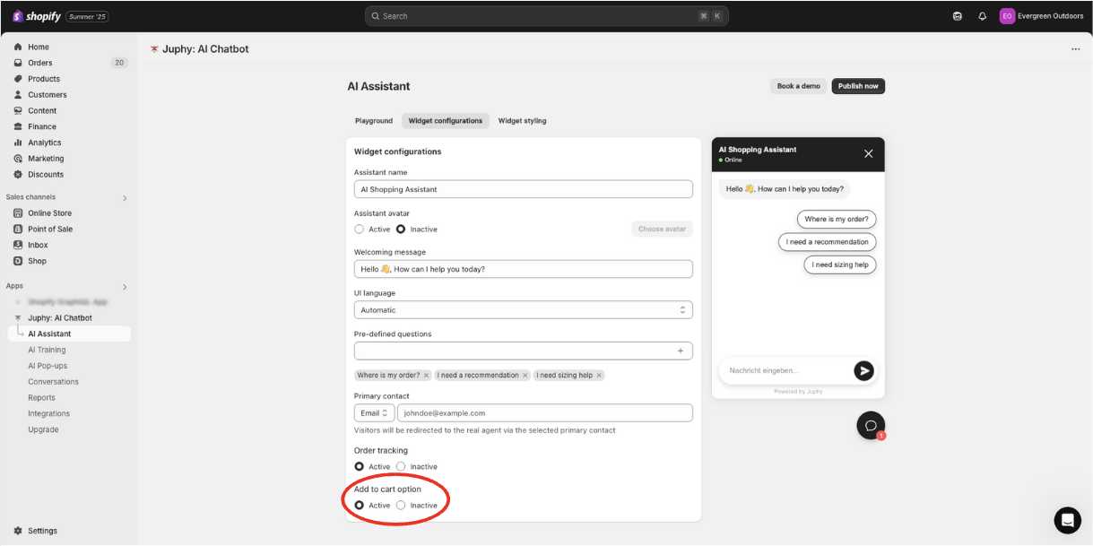Switch to Widget styling tab
This screenshot has height=546, width=1093.
pos(522,121)
